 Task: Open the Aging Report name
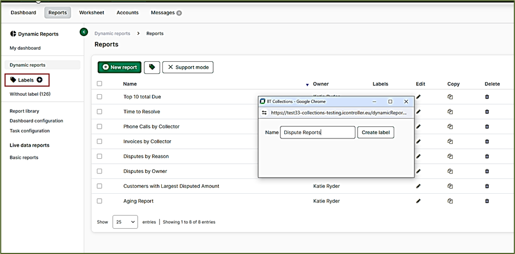[x=138, y=201]
